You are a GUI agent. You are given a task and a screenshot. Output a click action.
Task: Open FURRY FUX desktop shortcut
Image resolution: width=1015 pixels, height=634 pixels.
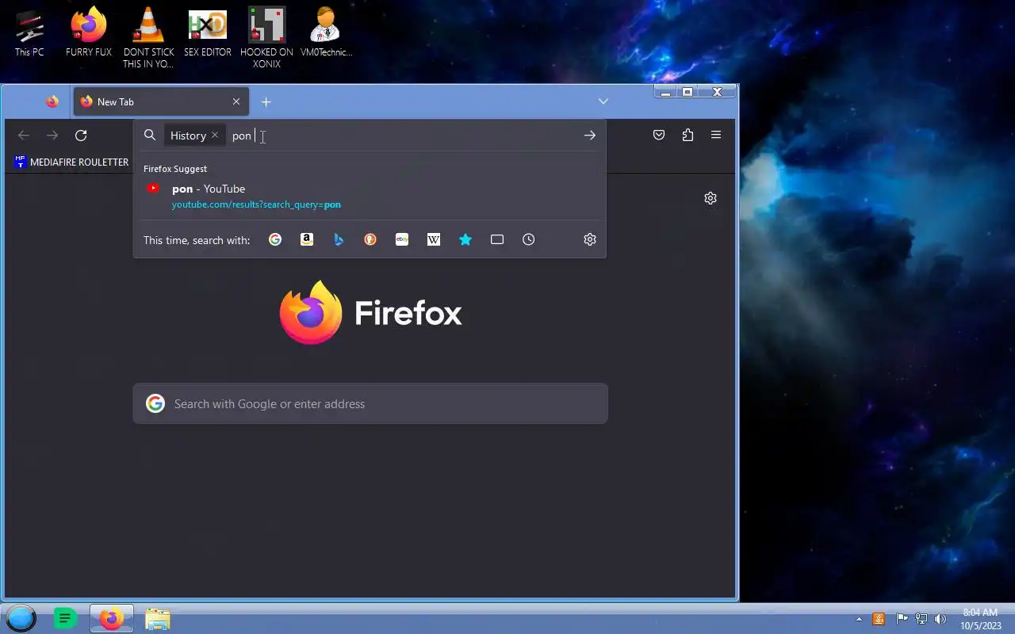pos(89,32)
